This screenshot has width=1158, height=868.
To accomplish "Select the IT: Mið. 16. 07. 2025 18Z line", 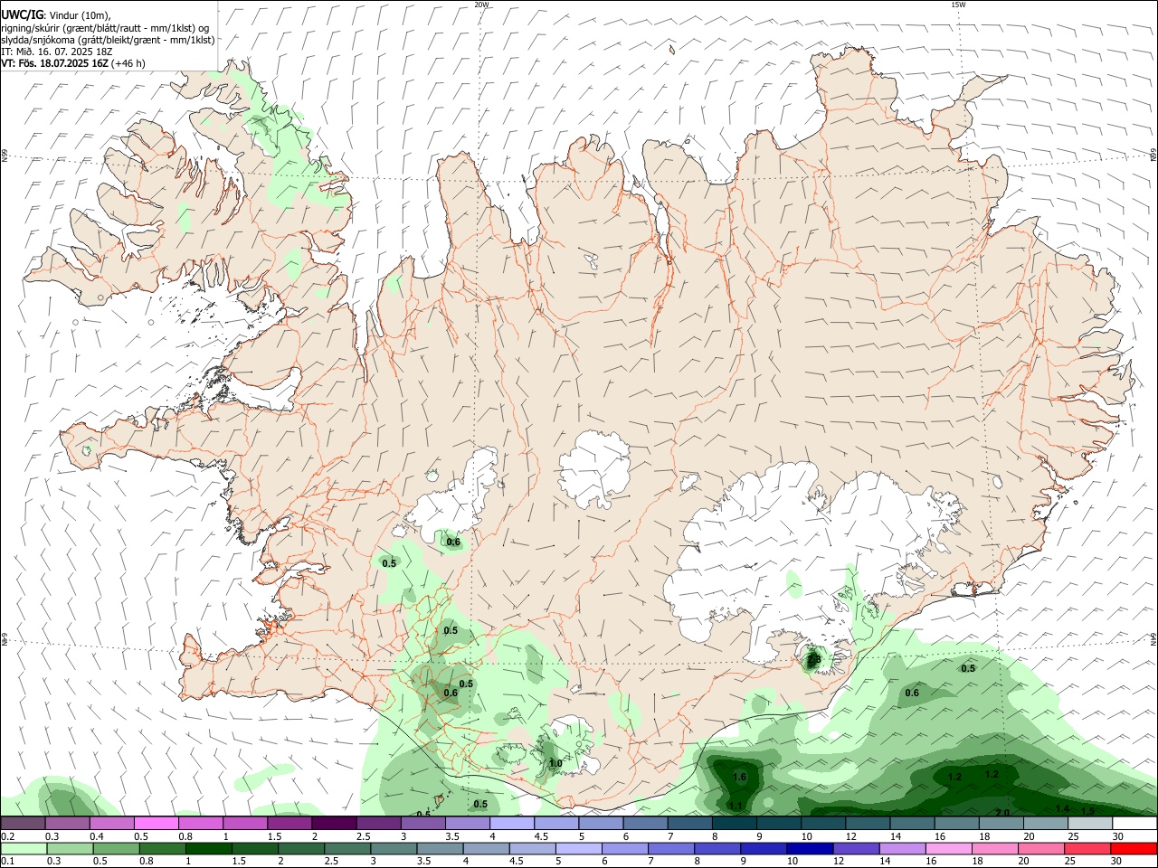I will tap(56, 52).
